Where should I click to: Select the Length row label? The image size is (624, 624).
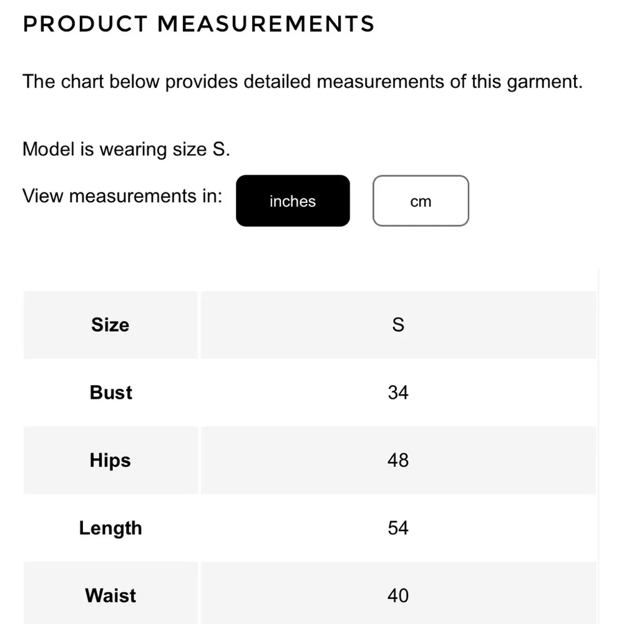click(x=110, y=529)
